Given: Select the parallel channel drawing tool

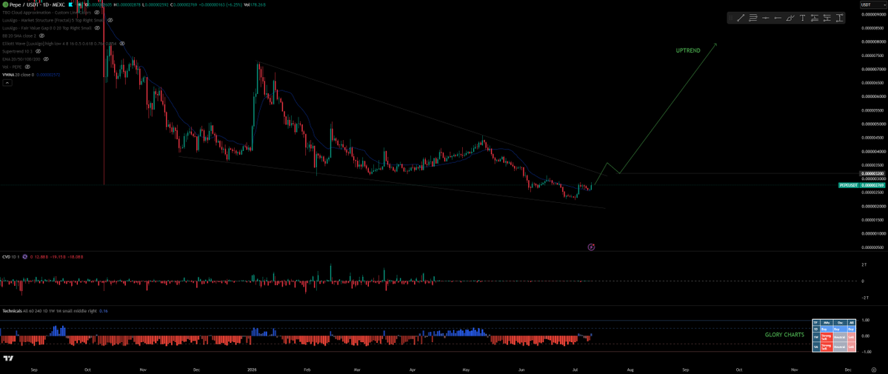Looking at the screenshot, I should point(753,18).
